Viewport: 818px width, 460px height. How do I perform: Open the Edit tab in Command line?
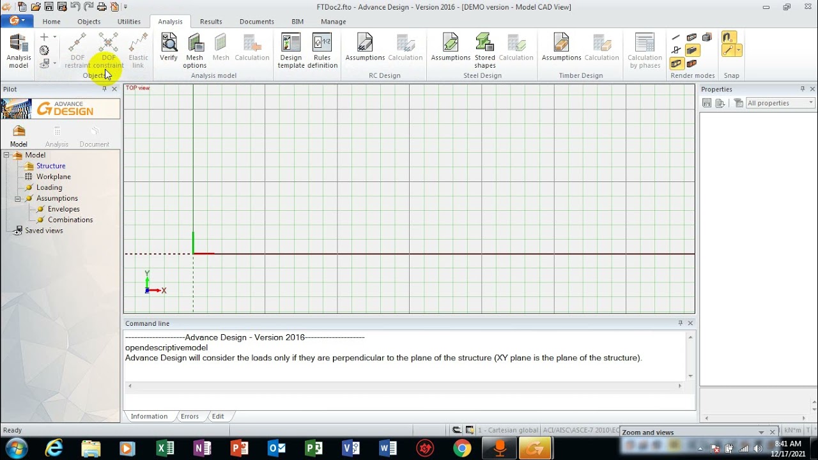click(218, 416)
